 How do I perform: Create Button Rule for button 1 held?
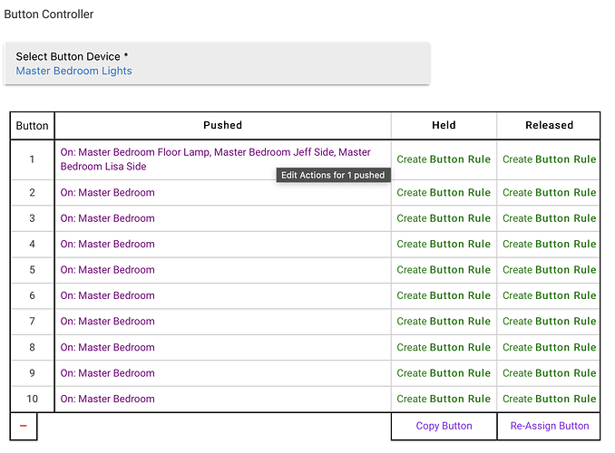click(x=444, y=159)
